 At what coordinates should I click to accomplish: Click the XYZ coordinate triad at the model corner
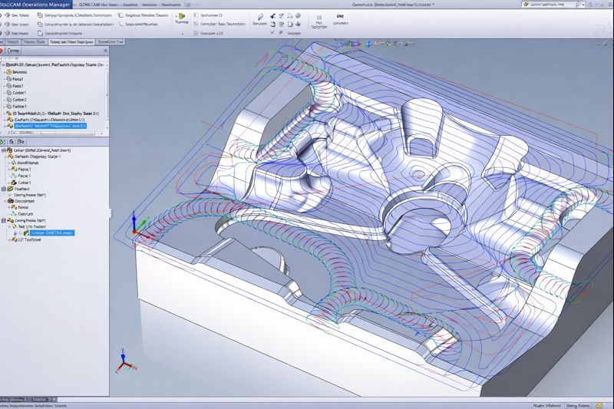136,226
